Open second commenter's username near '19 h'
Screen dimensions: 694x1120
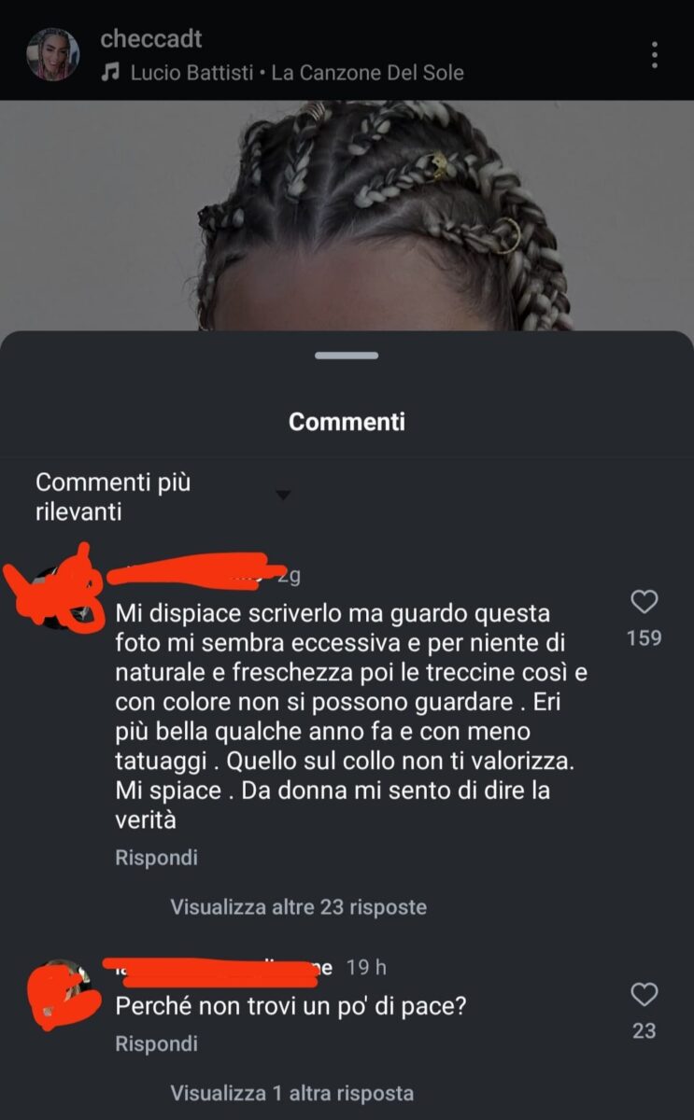click(x=219, y=968)
